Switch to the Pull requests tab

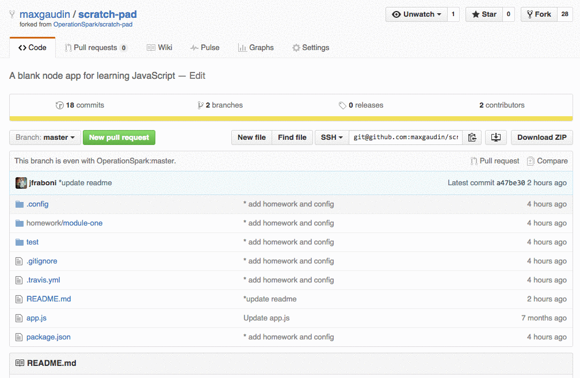[96, 48]
